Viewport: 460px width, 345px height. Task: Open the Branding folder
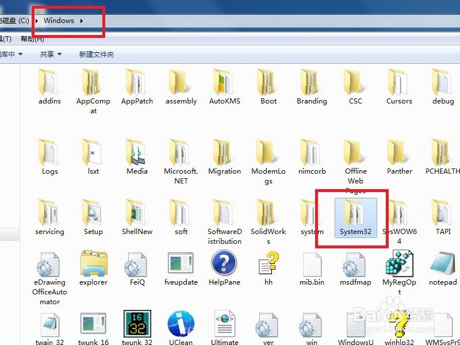pos(312,87)
